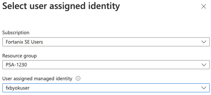Click the Select user assigned identity heading
Screen dimensions: 211x95
coord(61,6)
